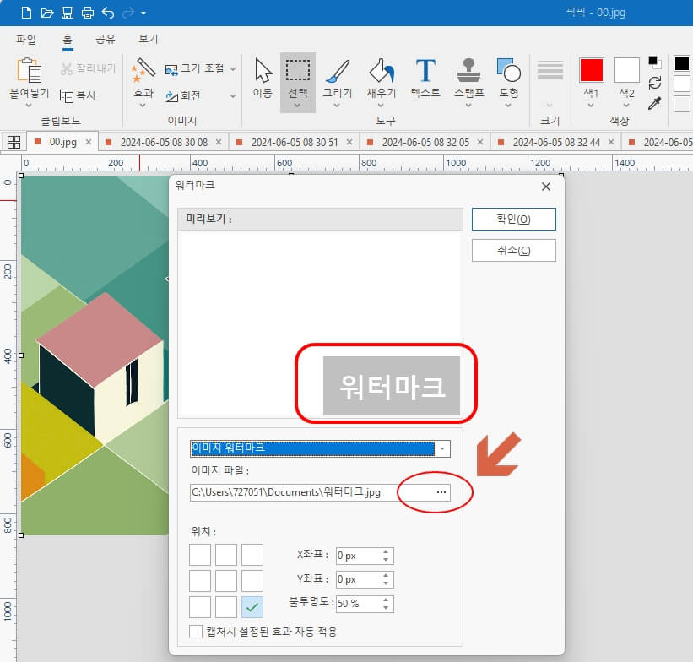The image size is (693, 662).
Task: Switch to the 홈 ribbon tab
Action: pyautogui.click(x=68, y=40)
